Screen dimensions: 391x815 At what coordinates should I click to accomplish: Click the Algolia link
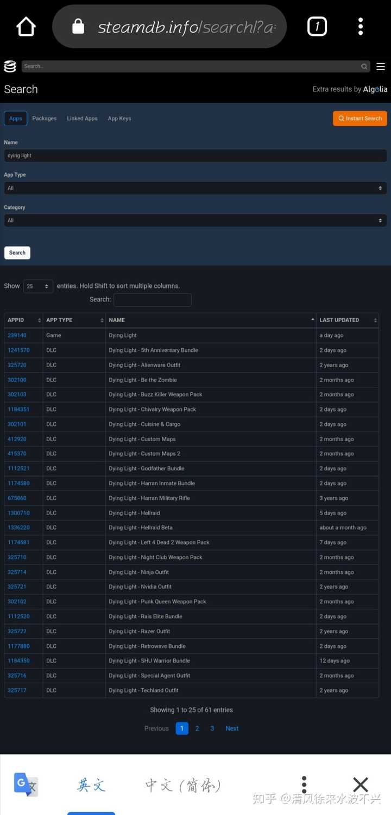375,89
